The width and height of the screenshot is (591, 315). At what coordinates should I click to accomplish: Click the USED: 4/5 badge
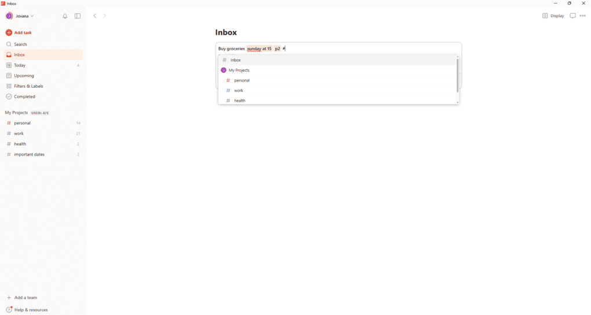pyautogui.click(x=40, y=113)
